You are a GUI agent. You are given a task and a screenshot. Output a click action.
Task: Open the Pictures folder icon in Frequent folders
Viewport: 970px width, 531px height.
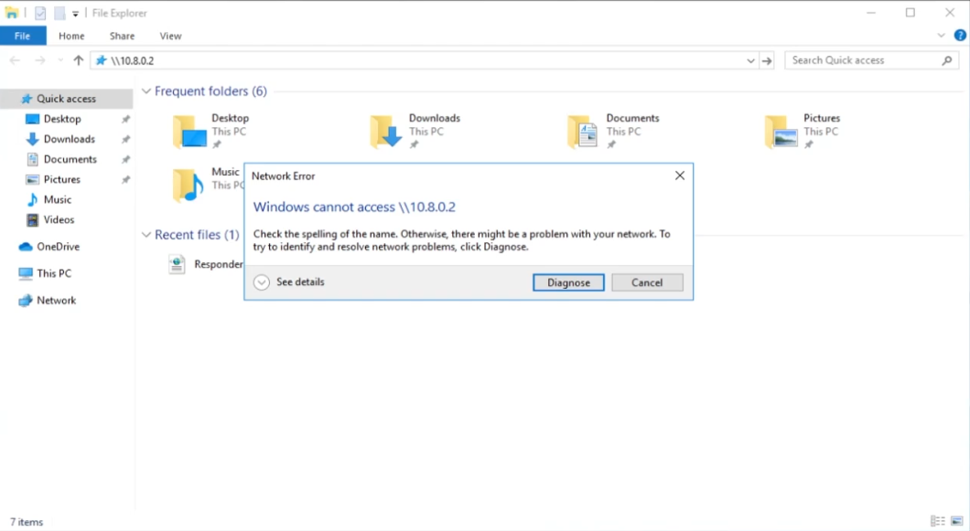(781, 132)
